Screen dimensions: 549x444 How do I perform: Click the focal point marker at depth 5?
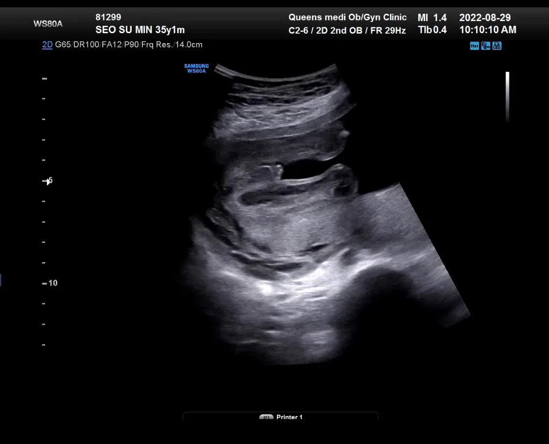click(48, 181)
